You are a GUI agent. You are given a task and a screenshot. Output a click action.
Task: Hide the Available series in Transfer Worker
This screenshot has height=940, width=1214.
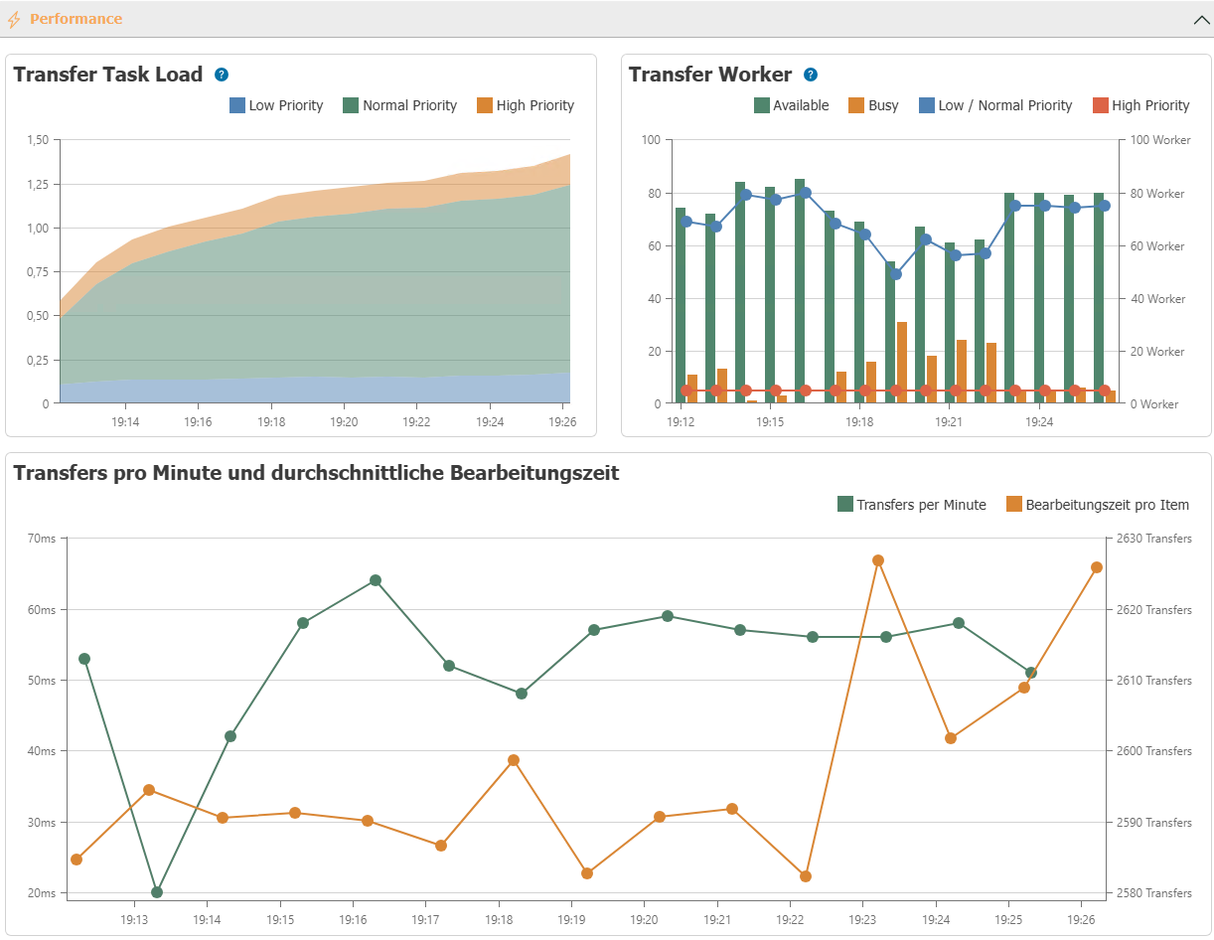[791, 105]
